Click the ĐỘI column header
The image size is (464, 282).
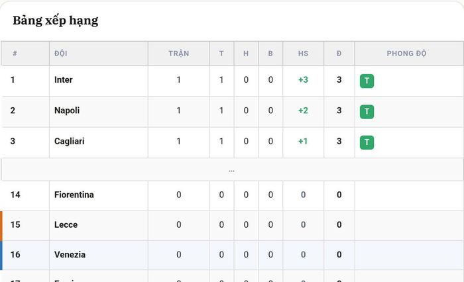[61, 54]
